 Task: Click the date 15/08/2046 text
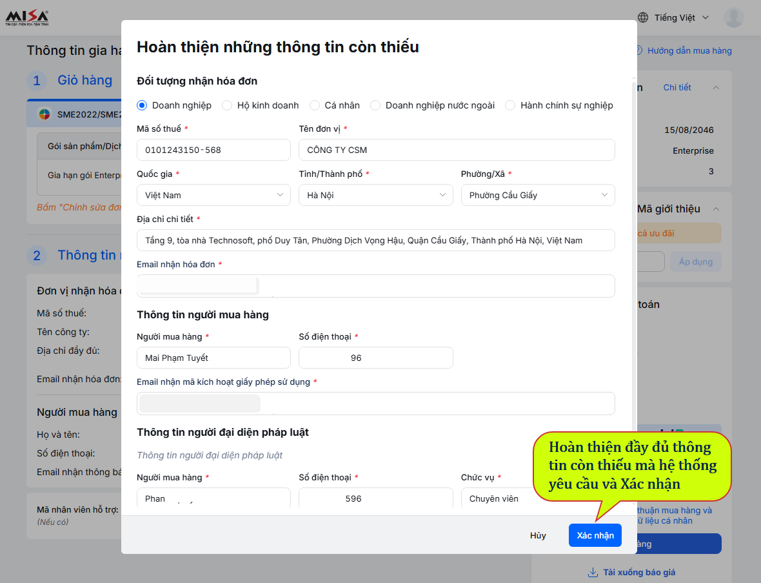(x=689, y=130)
